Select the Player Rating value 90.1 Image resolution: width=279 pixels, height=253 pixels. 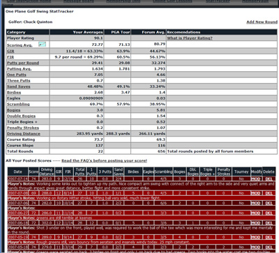pyautogui.click(x=98, y=38)
